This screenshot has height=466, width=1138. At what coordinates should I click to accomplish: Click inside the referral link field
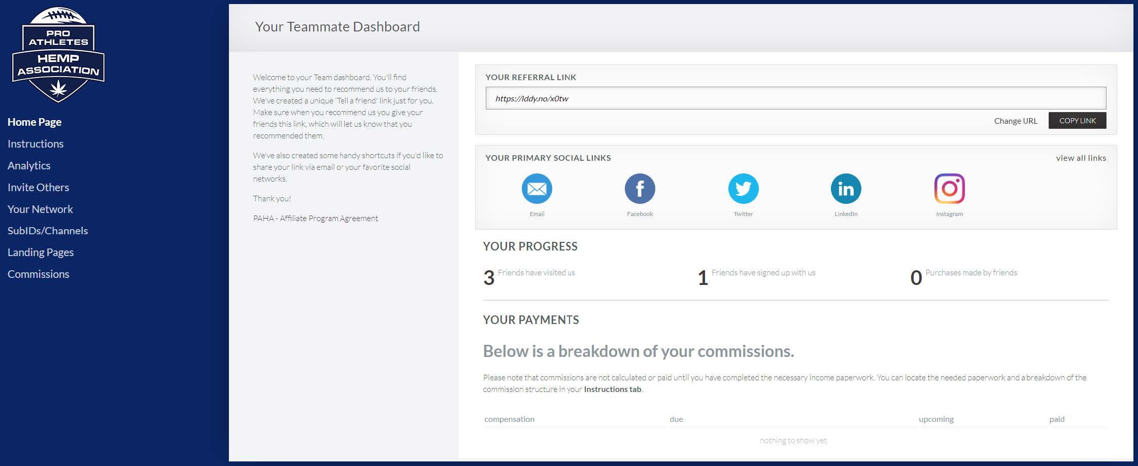pyautogui.click(x=795, y=98)
